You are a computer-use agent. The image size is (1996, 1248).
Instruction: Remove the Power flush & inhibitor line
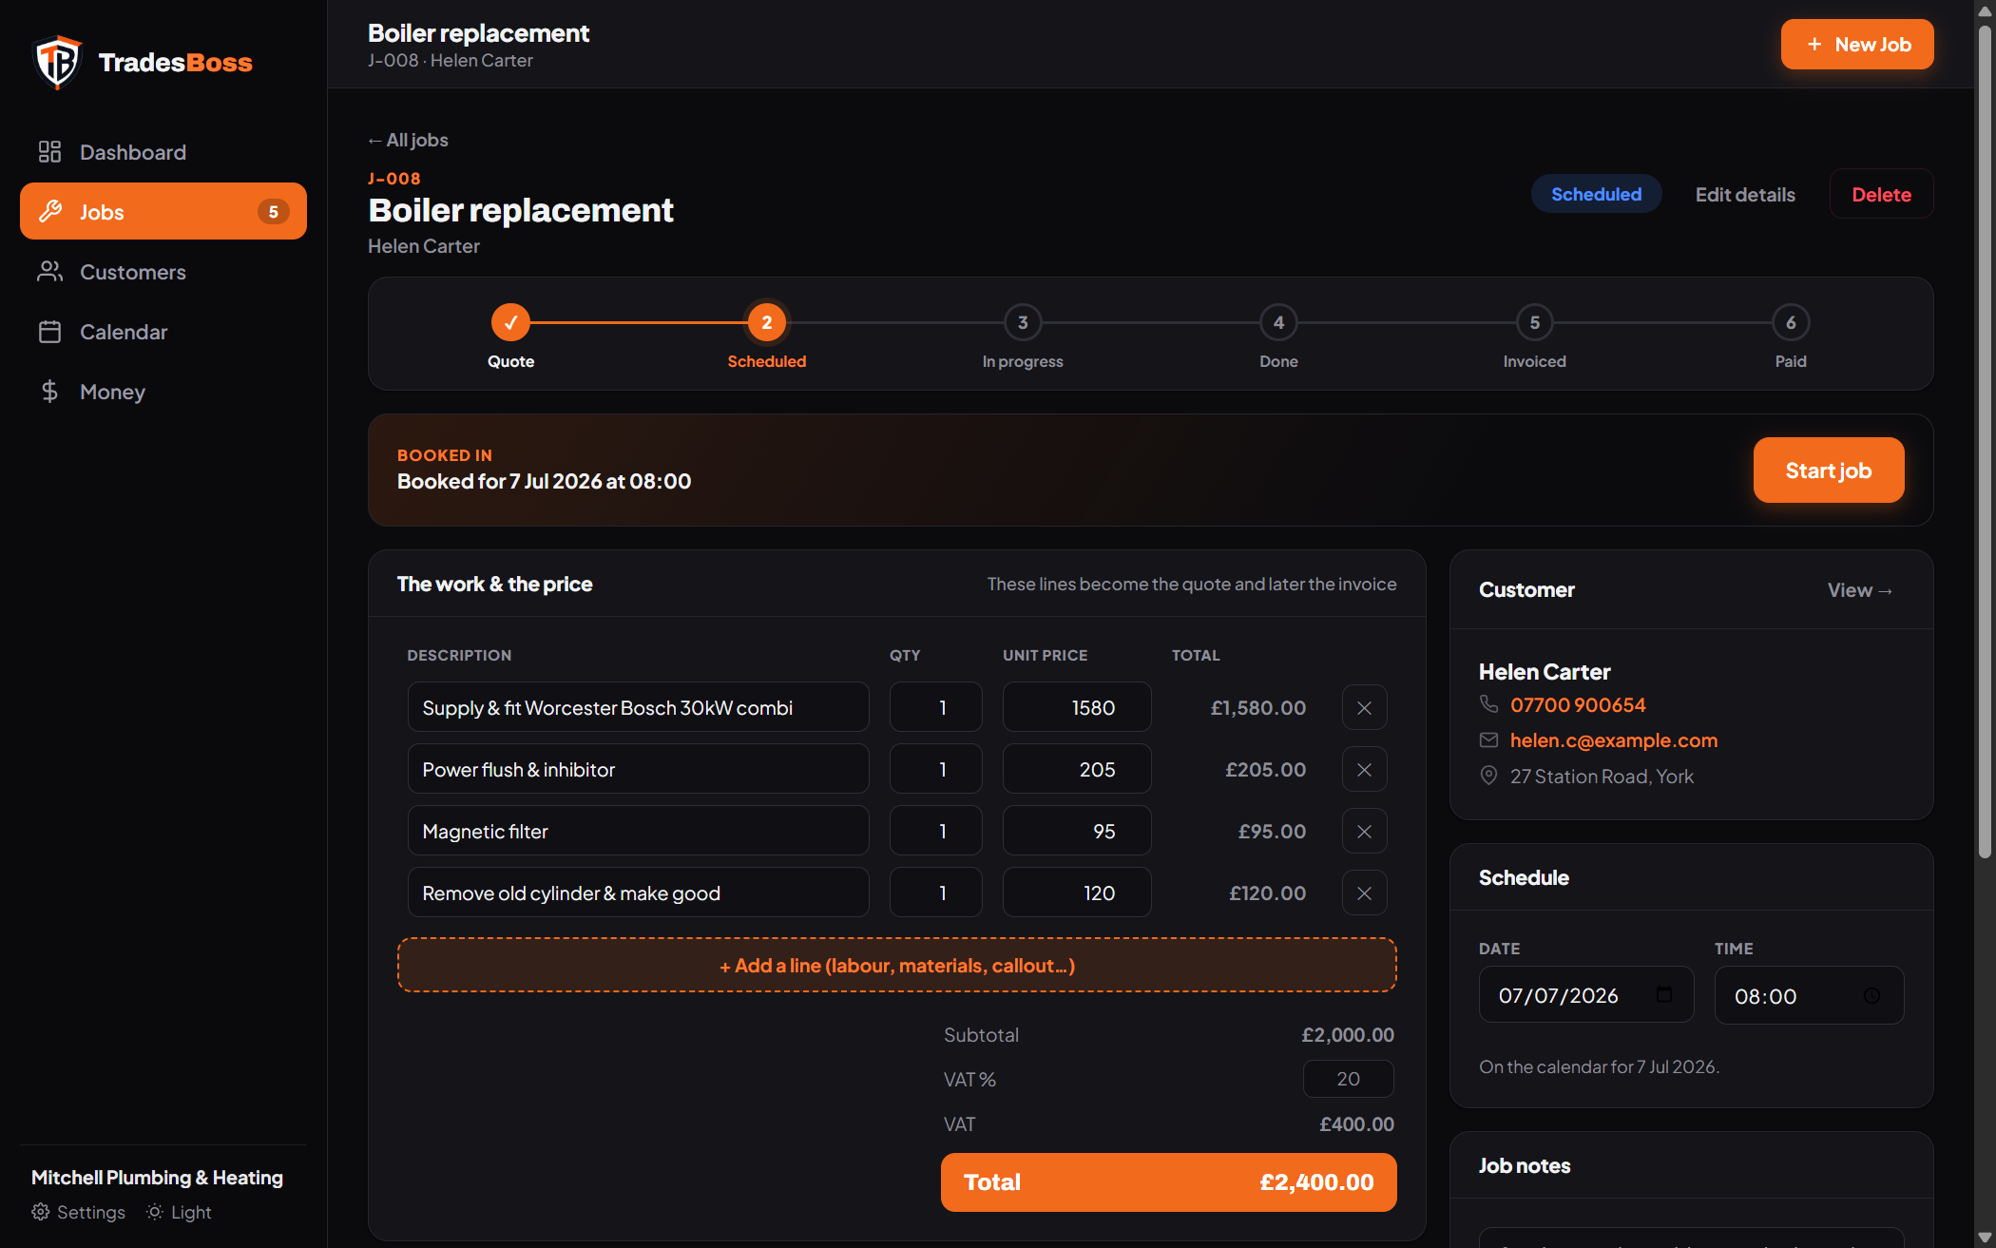1364,769
